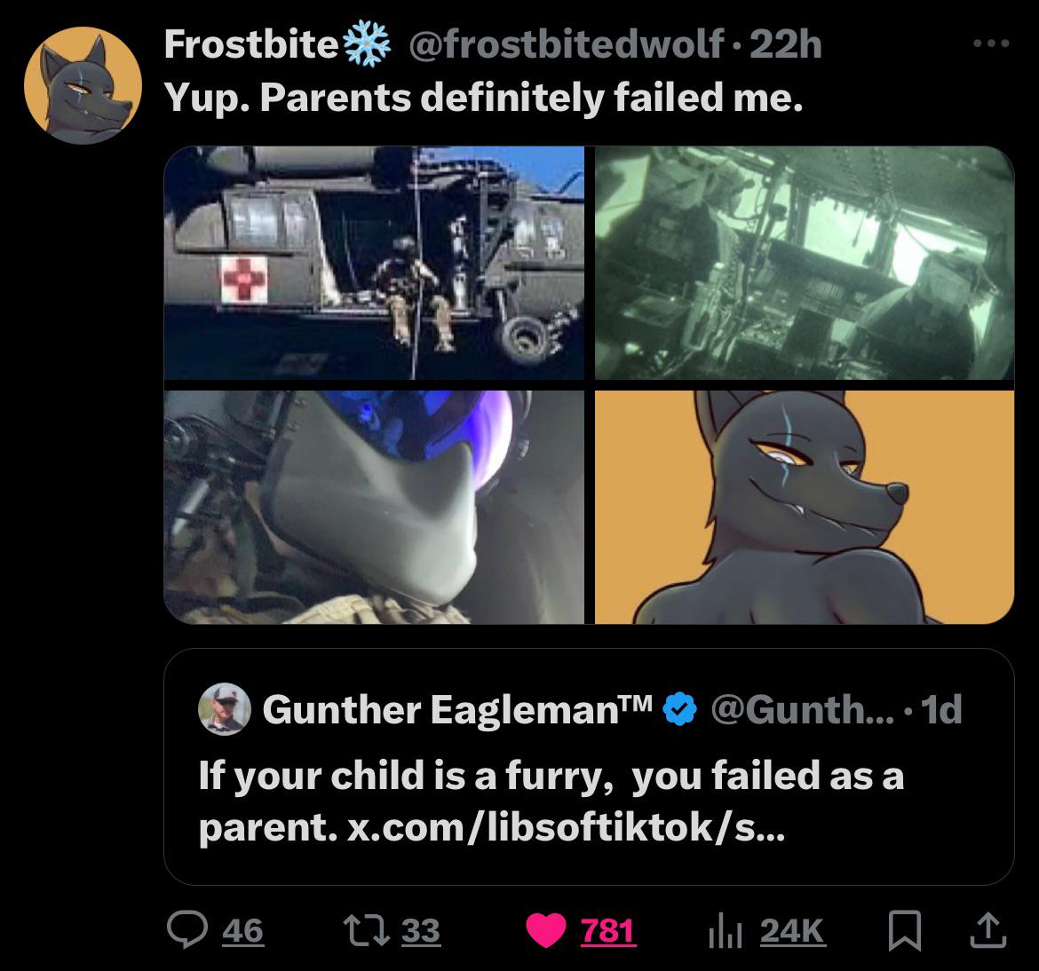This screenshot has height=971, width=1039.
Task: Click the 24K views counter
Action: coord(792,931)
